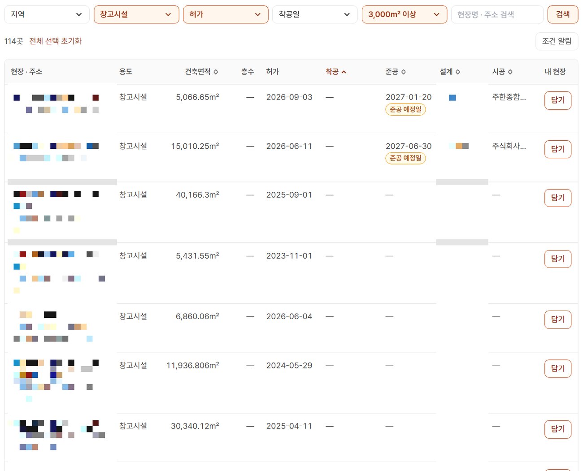This screenshot has height=471, width=583.
Task: Click the contractor name 주한종합...
Action: pos(509,97)
